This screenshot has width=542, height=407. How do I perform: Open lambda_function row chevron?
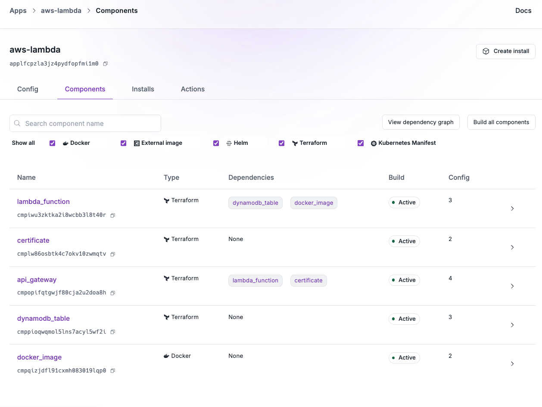point(512,208)
